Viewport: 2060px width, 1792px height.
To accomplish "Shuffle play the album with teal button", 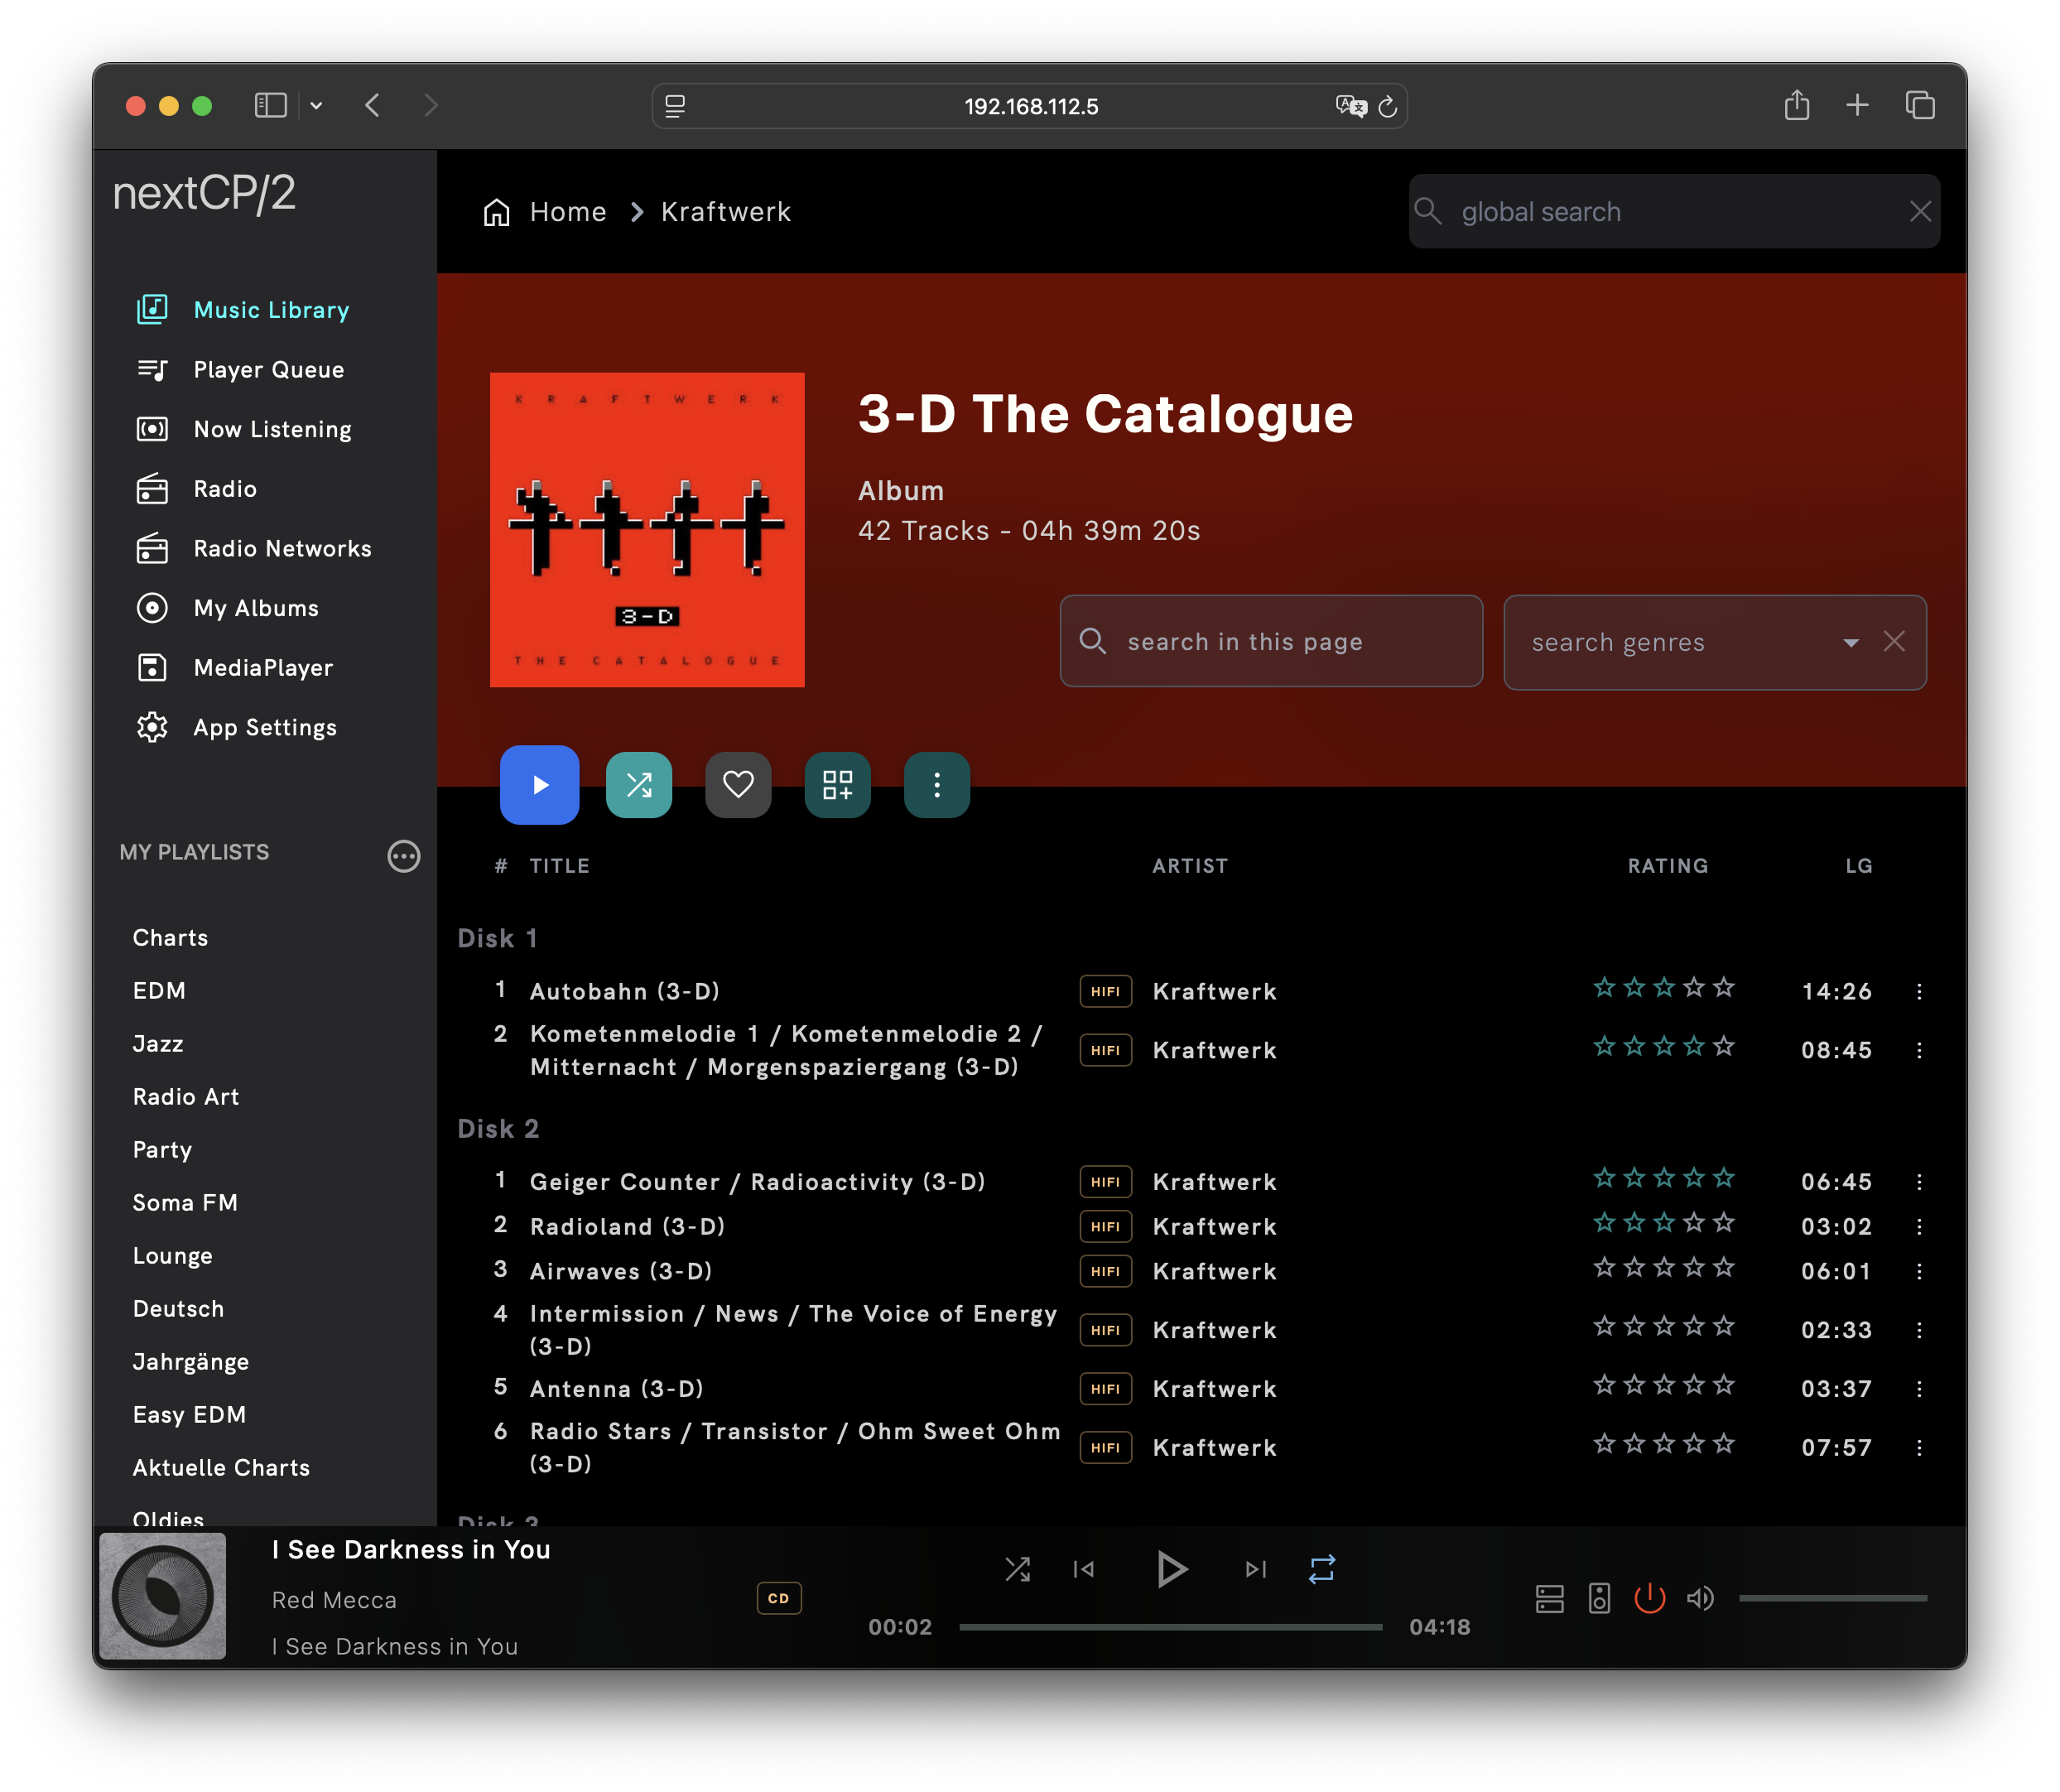I will [639, 785].
